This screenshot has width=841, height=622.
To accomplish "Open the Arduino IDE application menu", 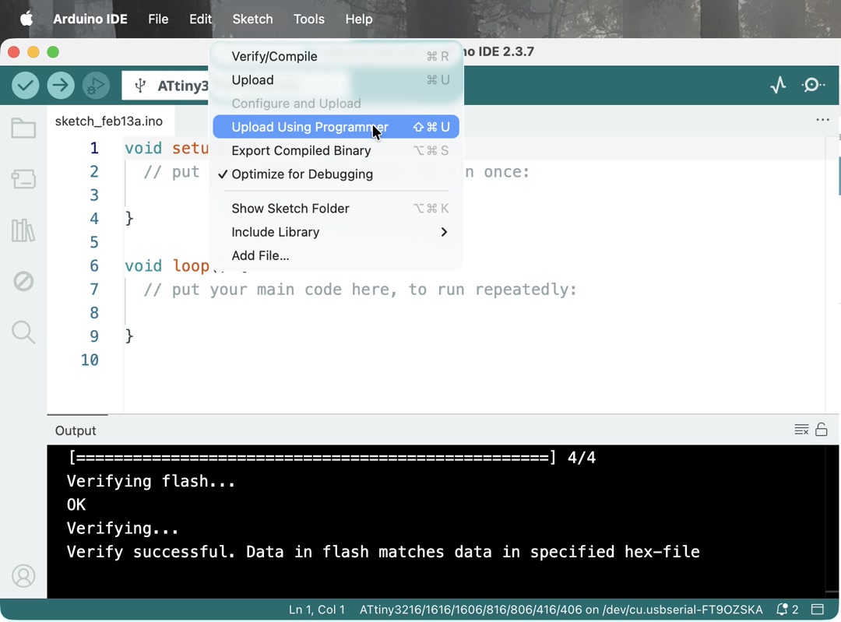I will coord(90,19).
